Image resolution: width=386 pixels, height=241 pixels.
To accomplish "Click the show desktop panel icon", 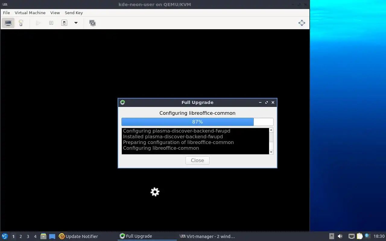I will [x=52, y=236].
